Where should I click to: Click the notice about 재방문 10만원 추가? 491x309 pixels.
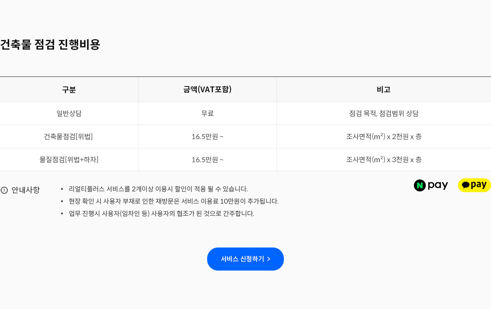(173, 201)
